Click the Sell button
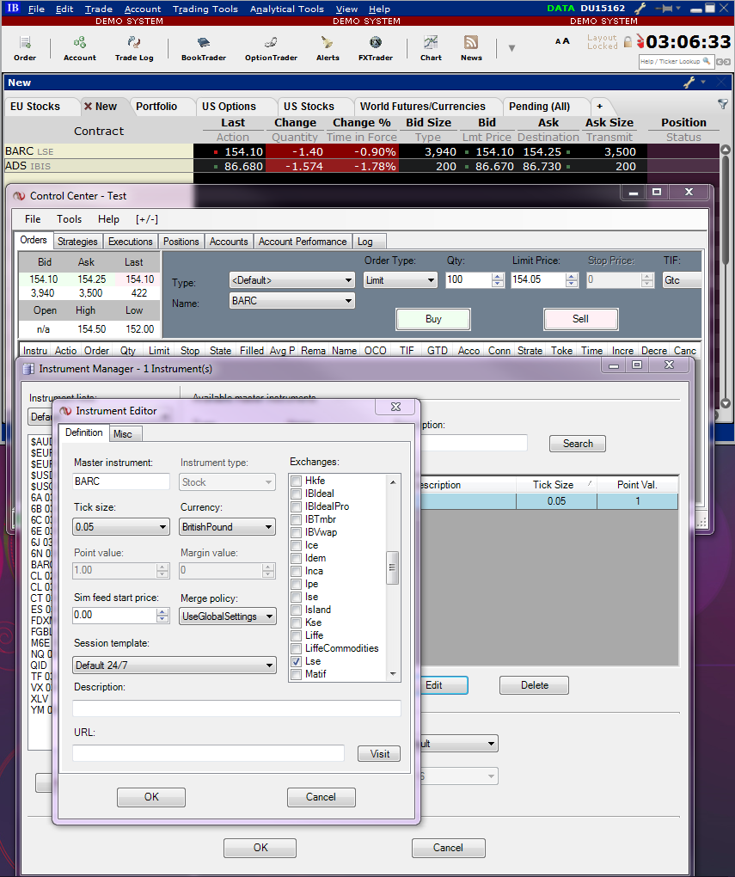The image size is (735, 877). 580,319
